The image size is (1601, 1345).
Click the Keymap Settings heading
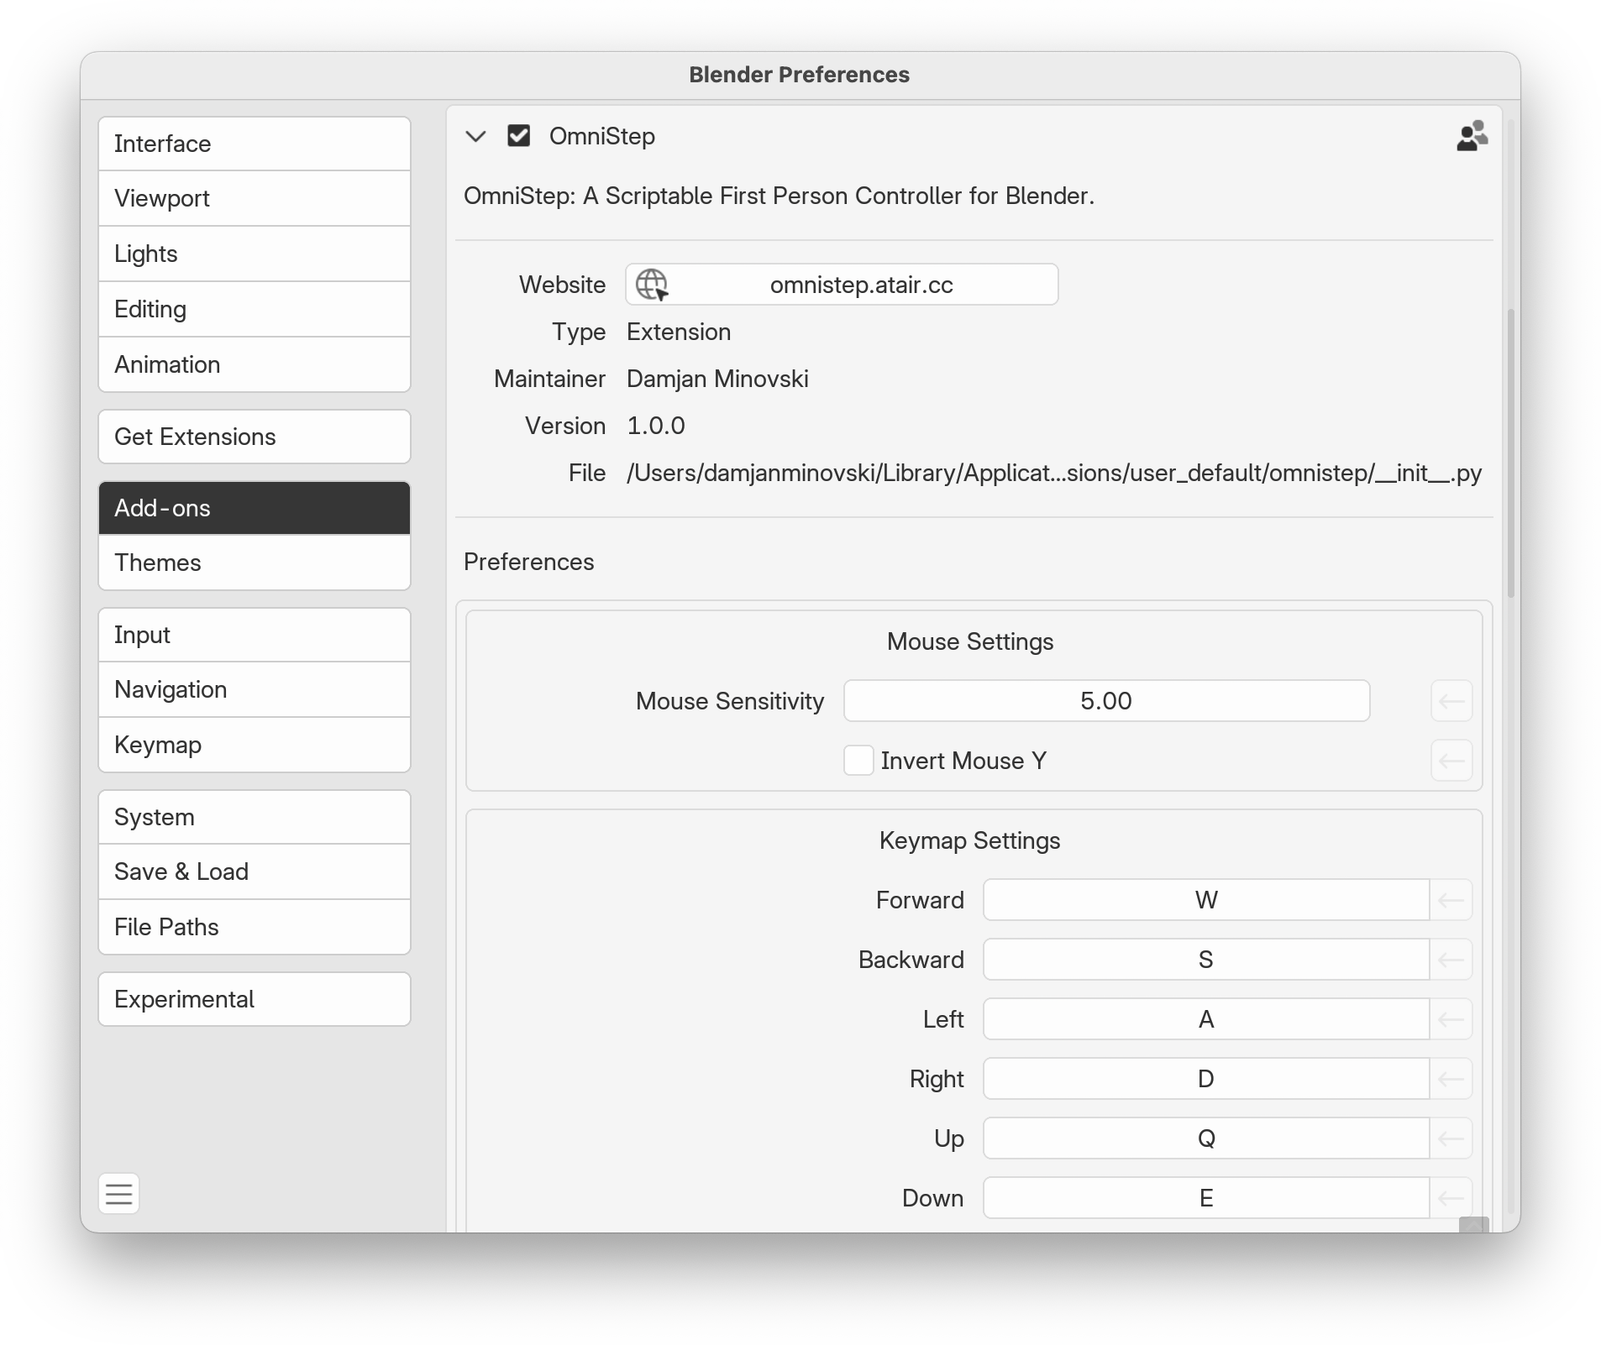coord(970,840)
